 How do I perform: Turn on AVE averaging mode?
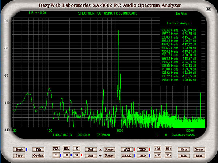127,149
